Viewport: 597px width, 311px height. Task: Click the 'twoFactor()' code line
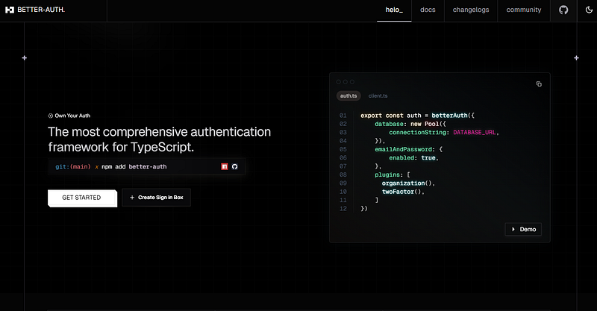coord(403,192)
